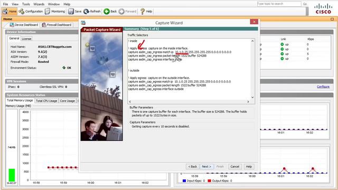Click the wizard's Back button
The image size is (338, 190).
point(192,167)
